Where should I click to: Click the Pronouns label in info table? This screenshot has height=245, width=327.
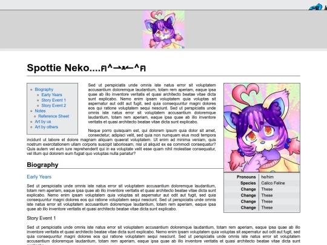[246, 177]
